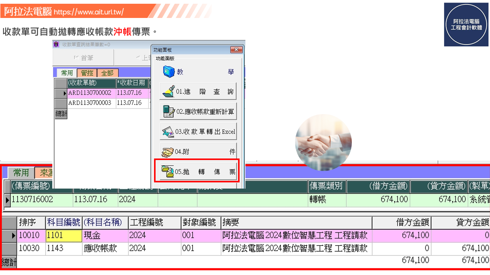Click 摘要 column header

click(x=297, y=223)
